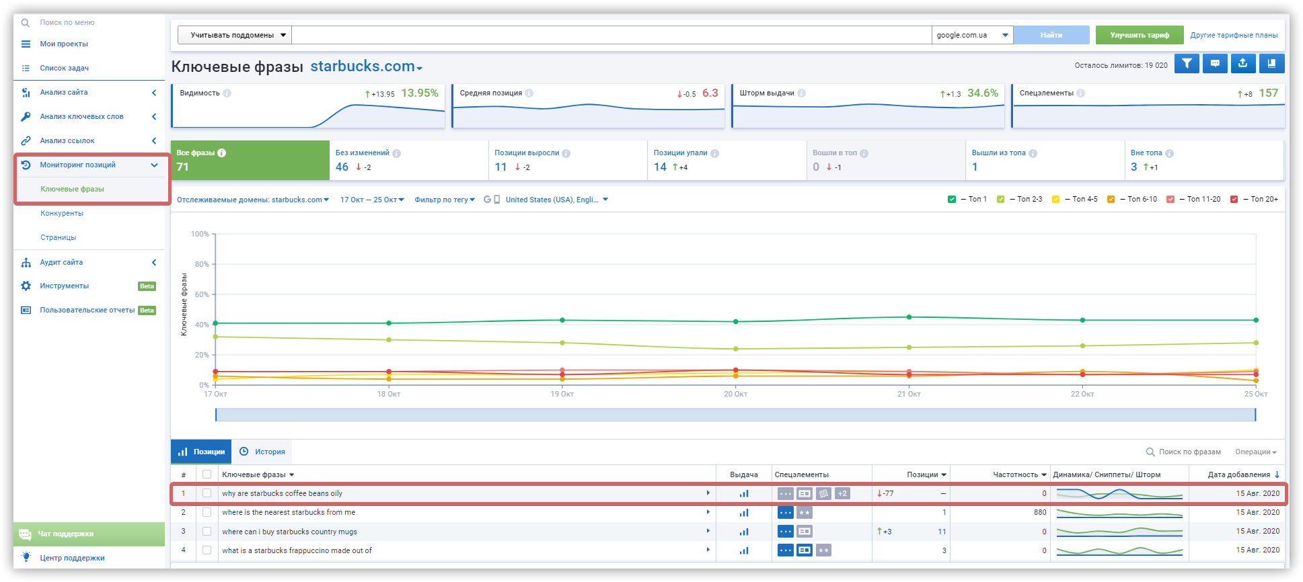Open the 'United States (USA), Engli...' region dropdown
1303x582 pixels.
556,200
